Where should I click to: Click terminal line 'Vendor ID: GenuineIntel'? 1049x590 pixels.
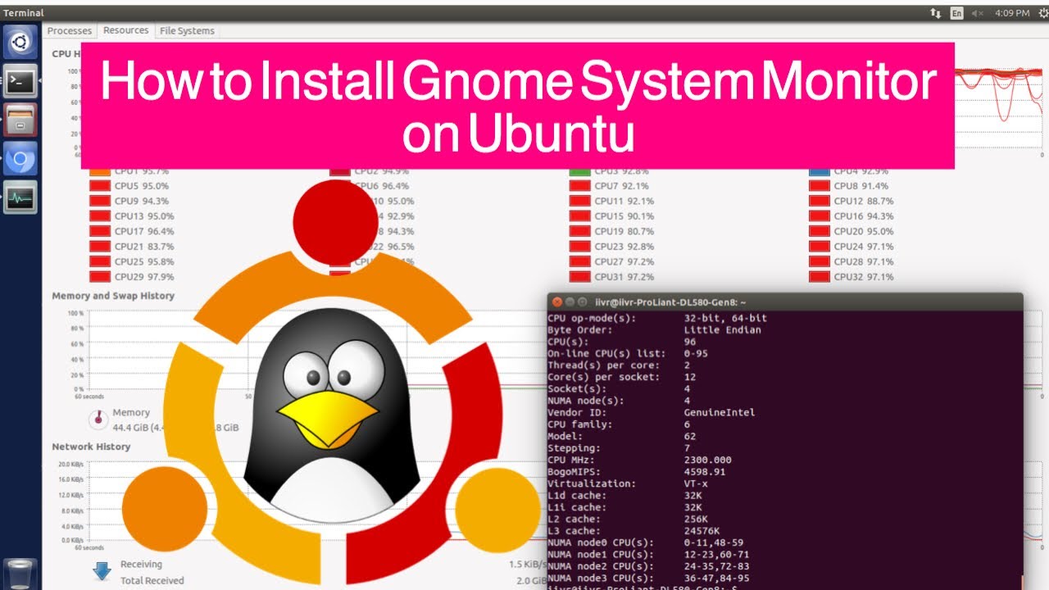652,413
